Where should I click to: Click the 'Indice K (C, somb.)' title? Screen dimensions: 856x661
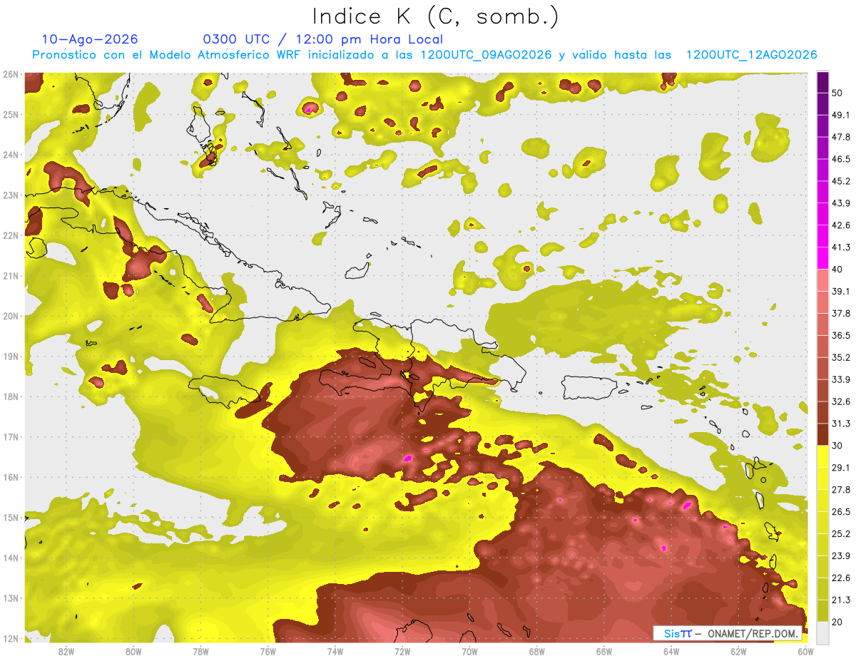coord(436,16)
